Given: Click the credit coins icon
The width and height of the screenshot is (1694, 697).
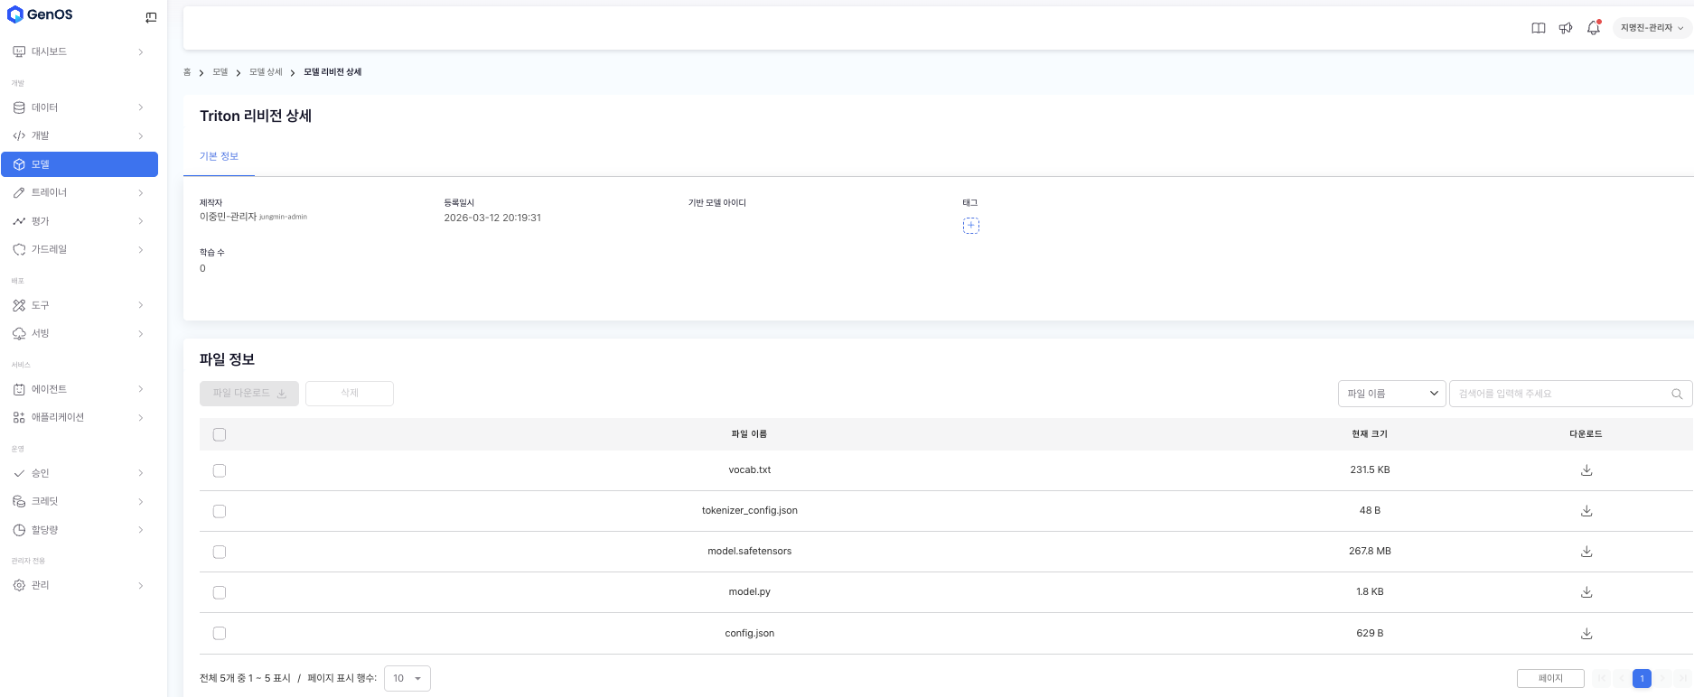Looking at the screenshot, I should click(x=19, y=502).
